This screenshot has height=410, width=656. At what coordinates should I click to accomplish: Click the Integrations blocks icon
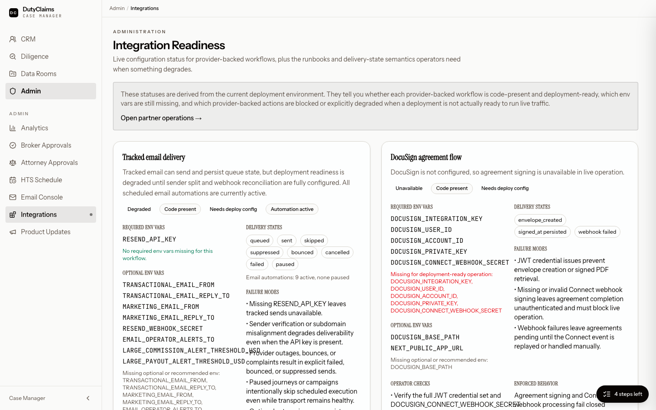point(13,215)
